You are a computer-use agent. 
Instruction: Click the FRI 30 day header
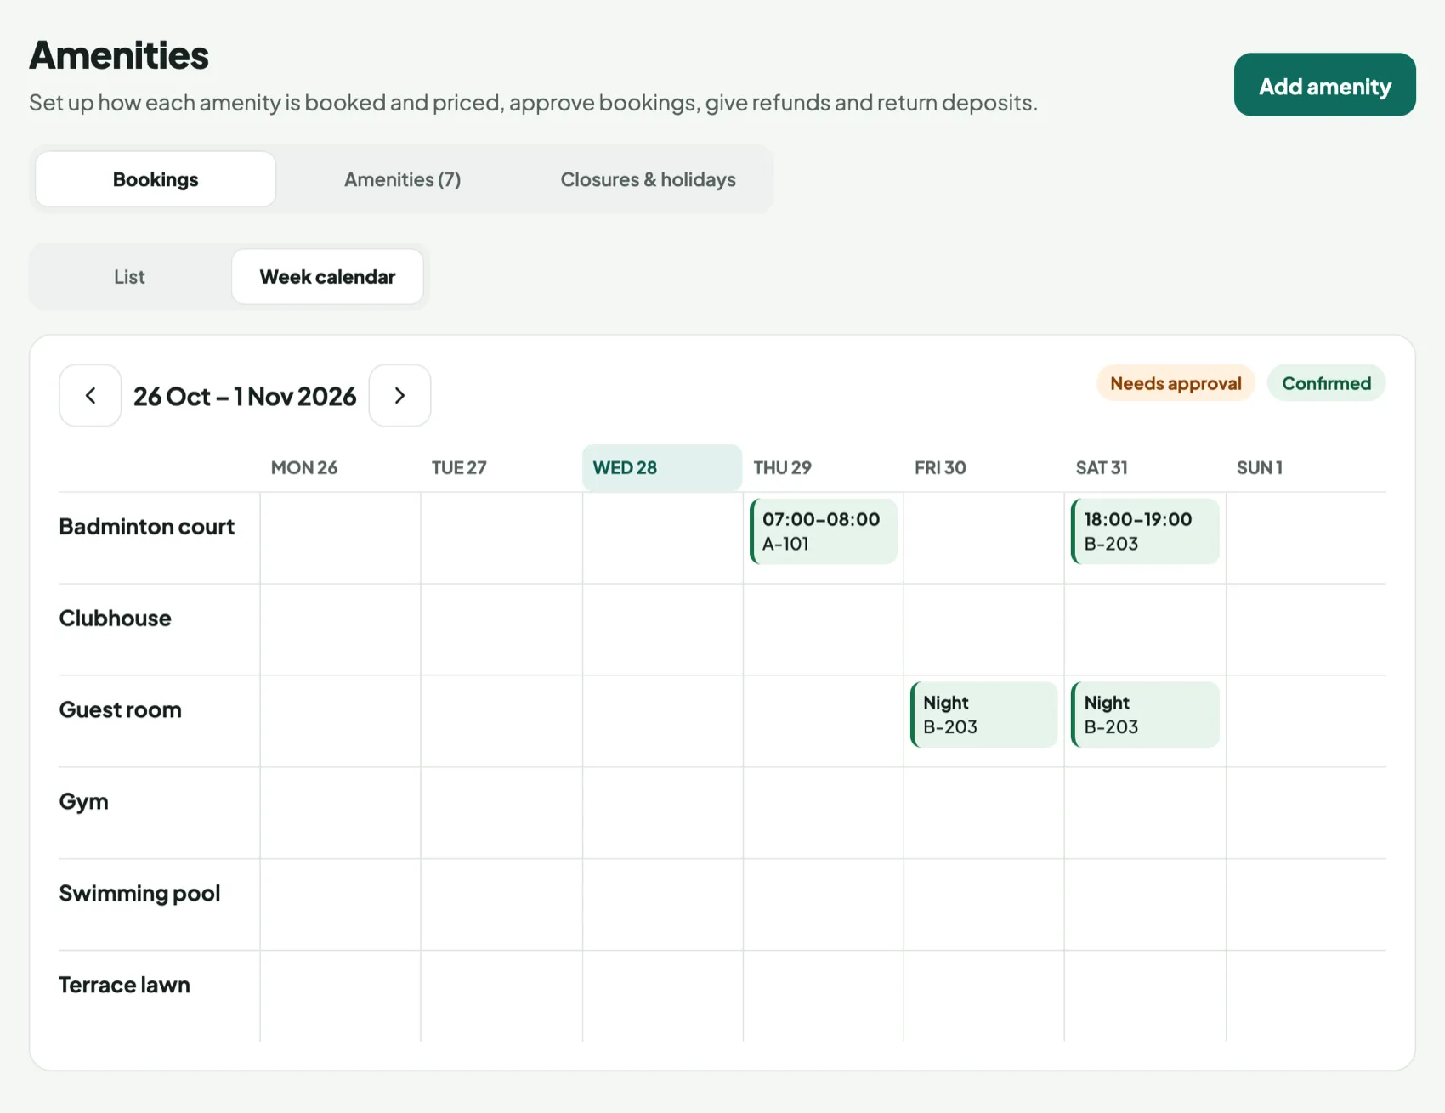(x=940, y=467)
